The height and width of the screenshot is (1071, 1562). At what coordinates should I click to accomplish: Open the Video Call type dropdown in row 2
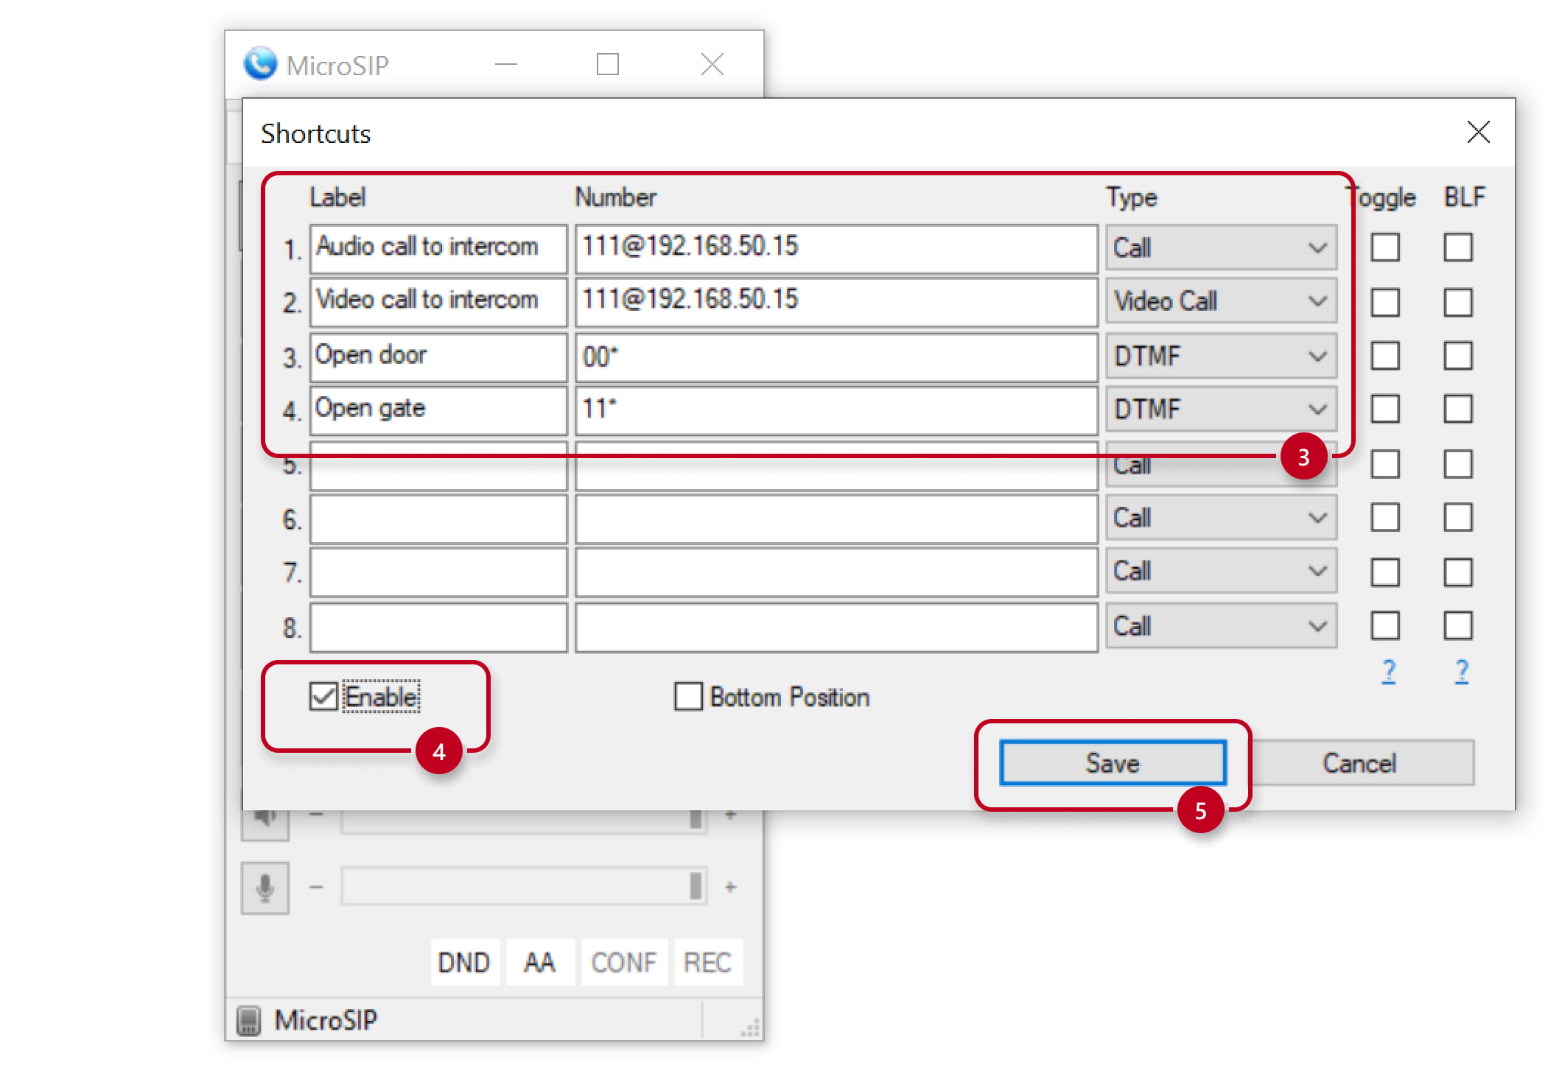pos(1221,301)
